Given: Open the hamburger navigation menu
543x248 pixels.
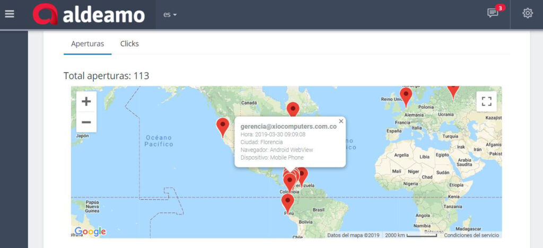Looking at the screenshot, I should click(x=10, y=14).
